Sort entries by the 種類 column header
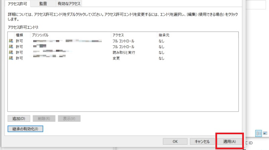 [x=19, y=35]
